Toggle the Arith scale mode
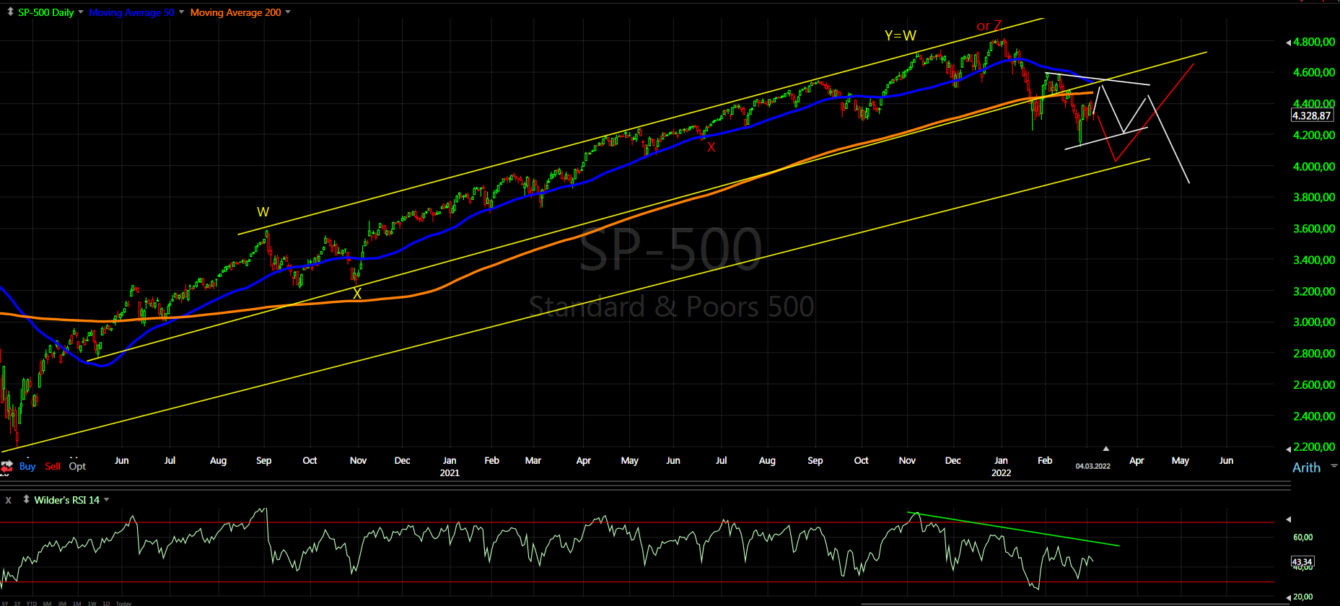 (1306, 467)
